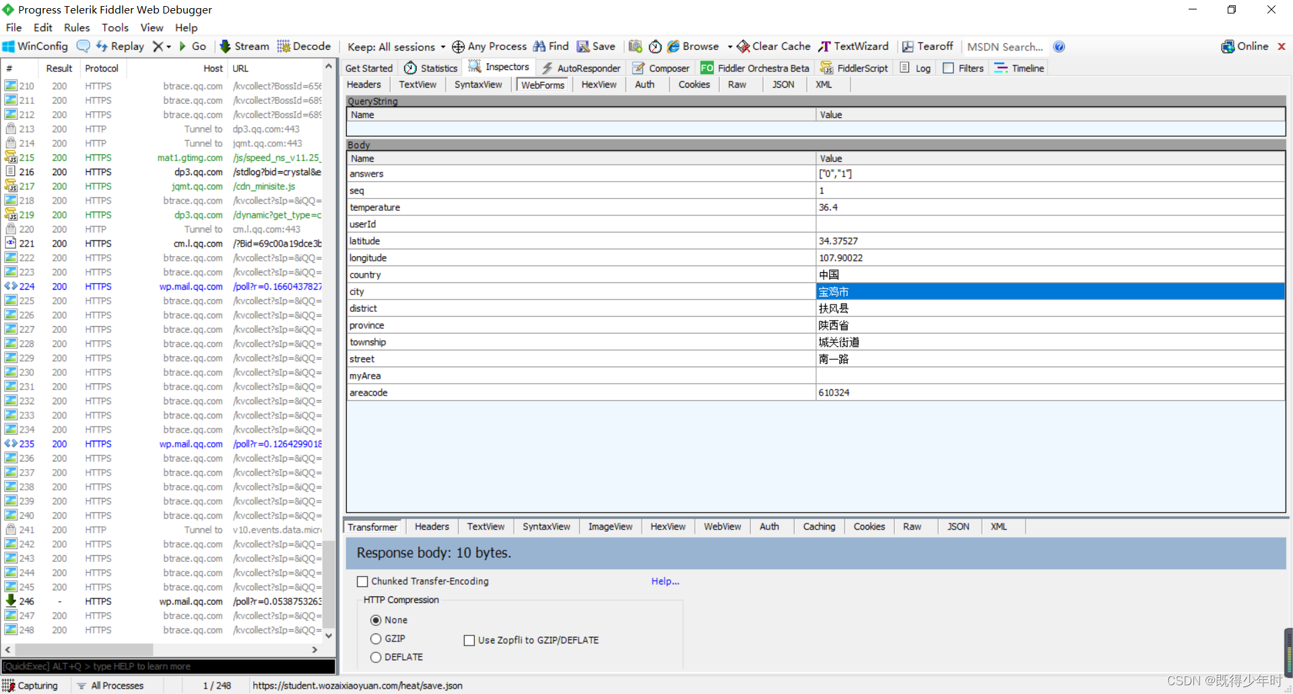The width and height of the screenshot is (1293, 694).
Task: Click the QuickExec command box
Action: [168, 666]
